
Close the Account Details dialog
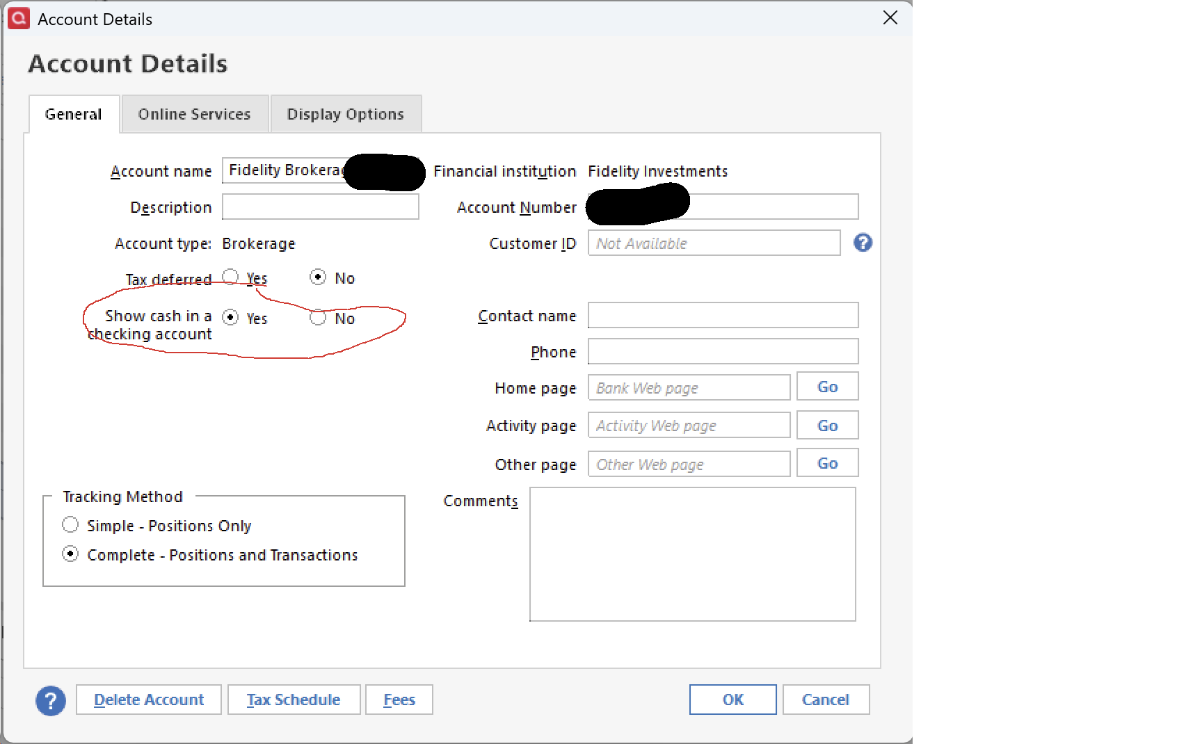pyautogui.click(x=890, y=18)
